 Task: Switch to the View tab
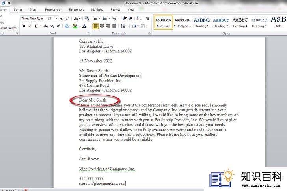pyautogui.click(x=131, y=10)
